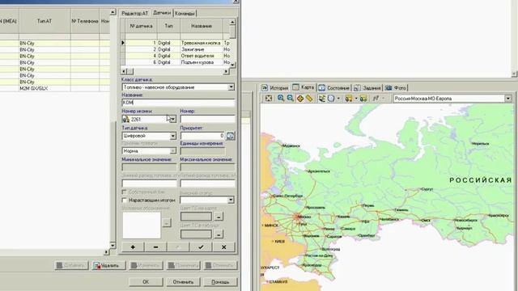Open the Фото tab

click(x=396, y=88)
